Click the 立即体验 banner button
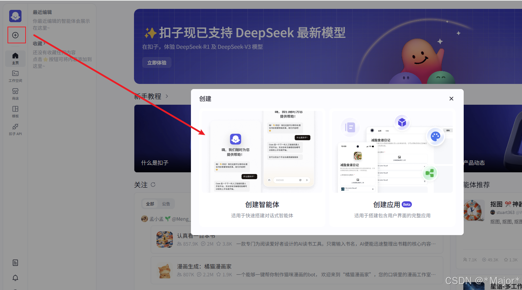 pos(157,63)
